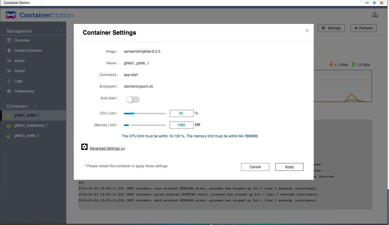389x225 pixels.
Task: Open Container Station Preferences
Action: [24, 91]
